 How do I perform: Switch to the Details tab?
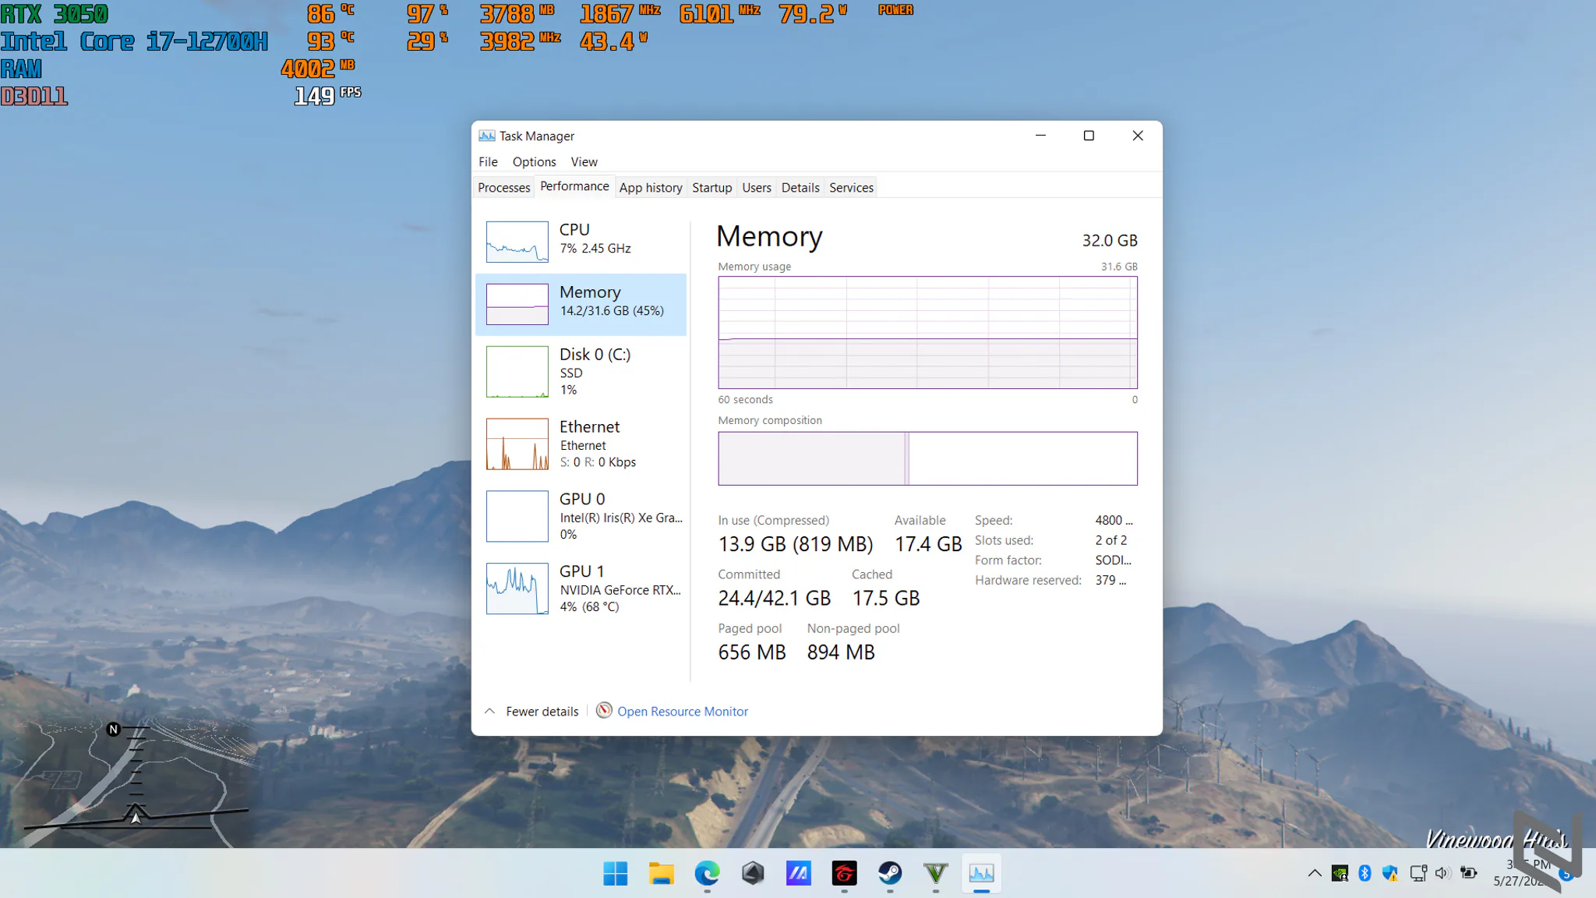[x=800, y=187]
